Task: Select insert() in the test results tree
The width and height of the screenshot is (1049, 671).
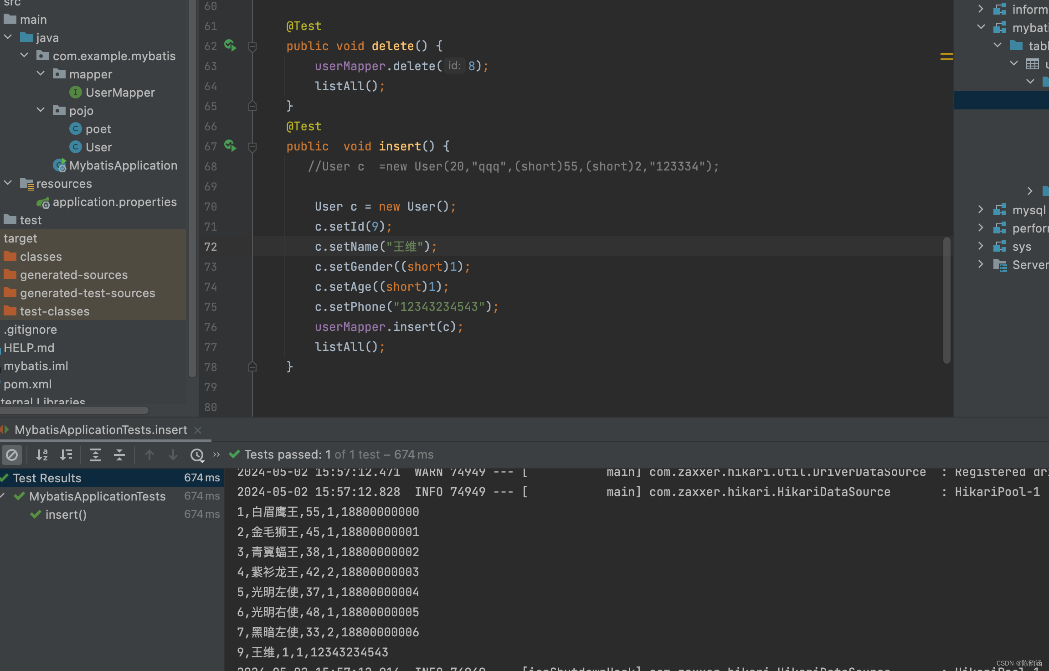Action: [x=67, y=514]
